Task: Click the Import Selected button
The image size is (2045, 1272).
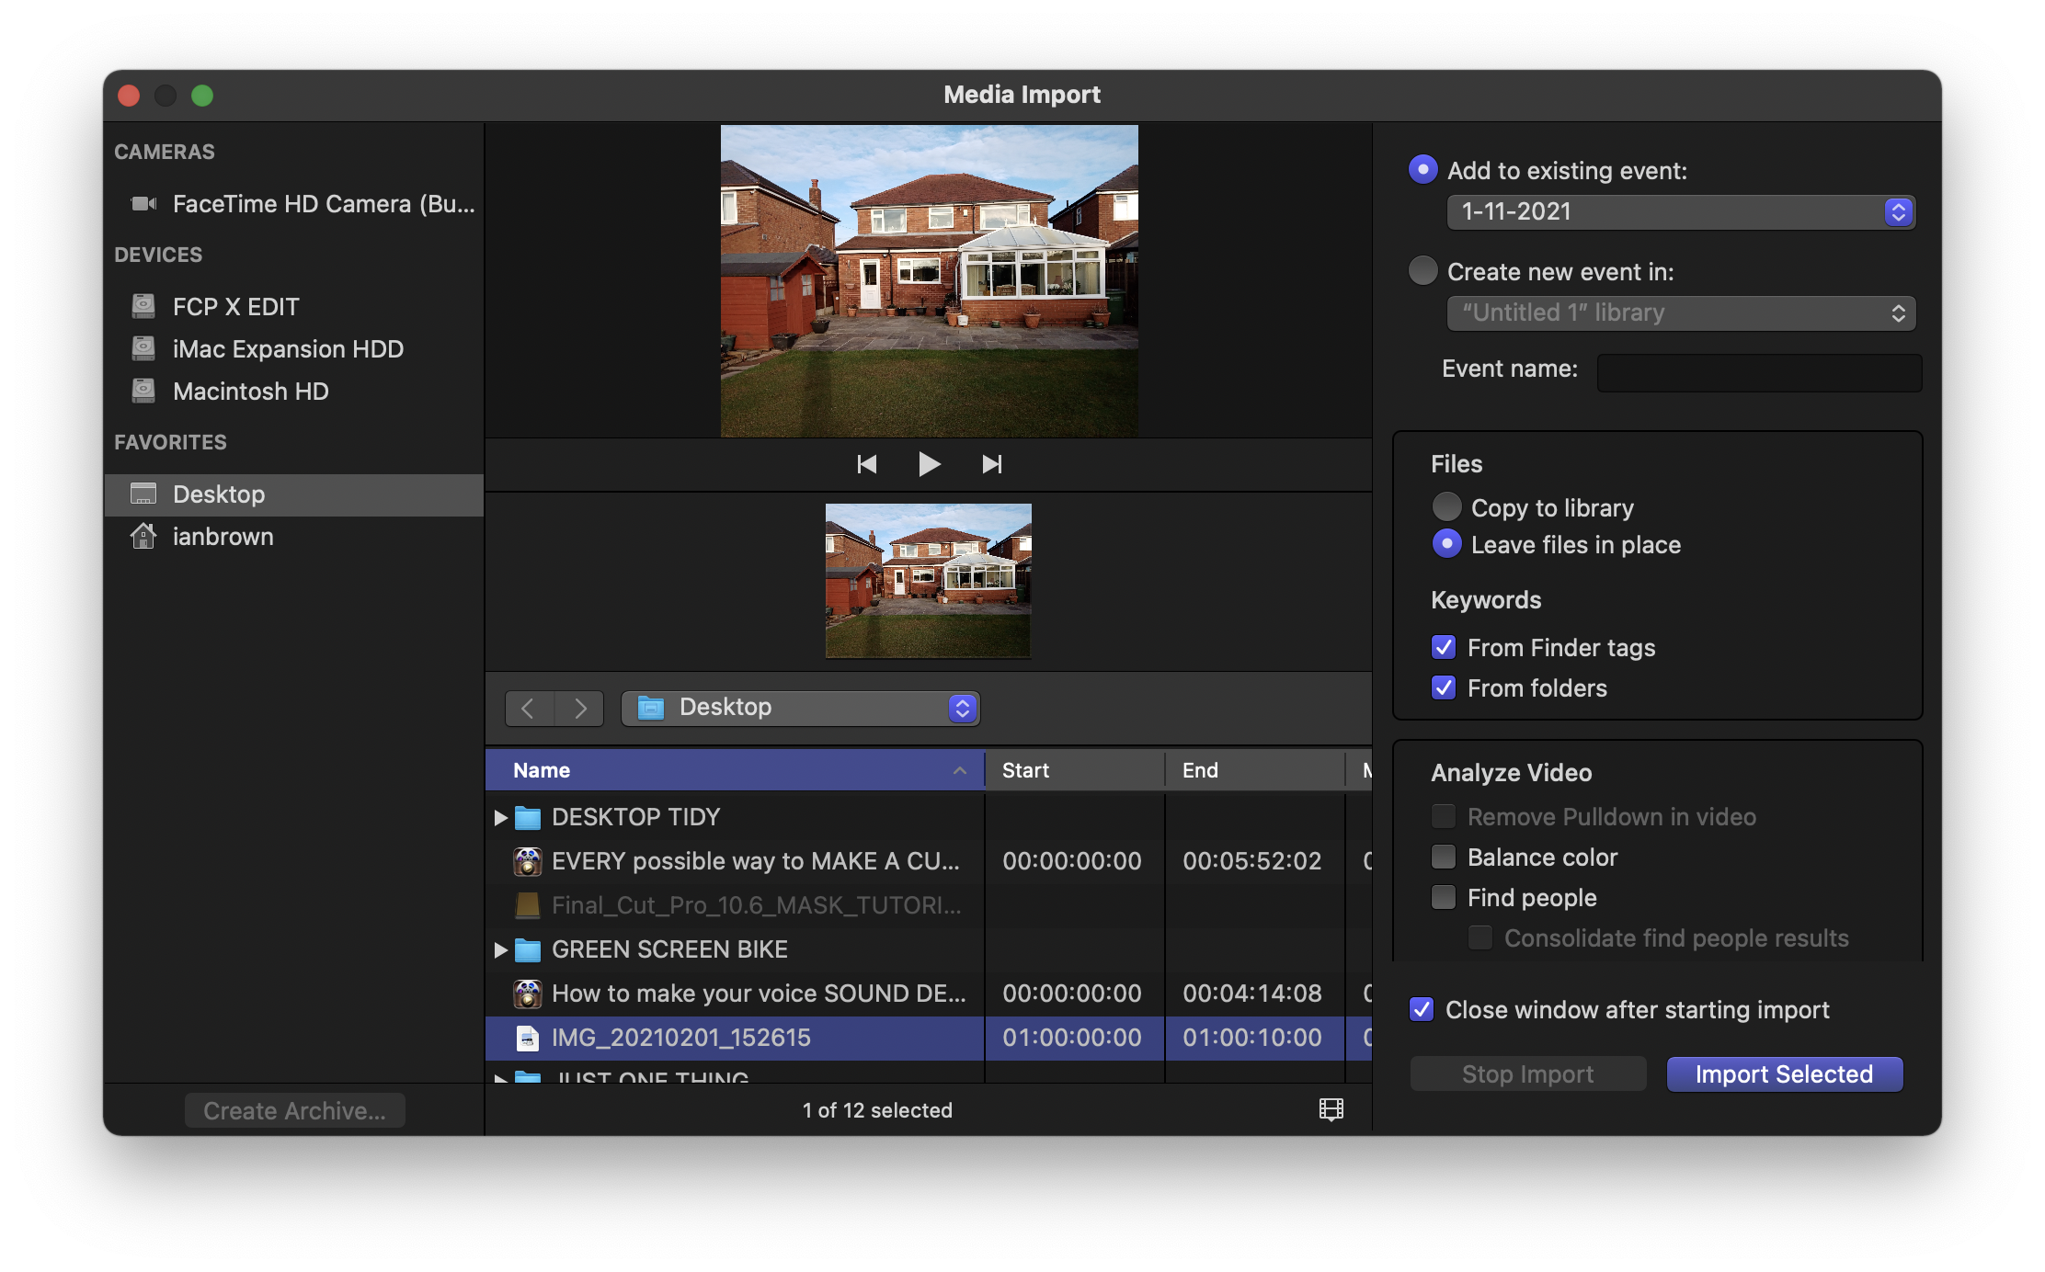Action: click(1784, 1074)
